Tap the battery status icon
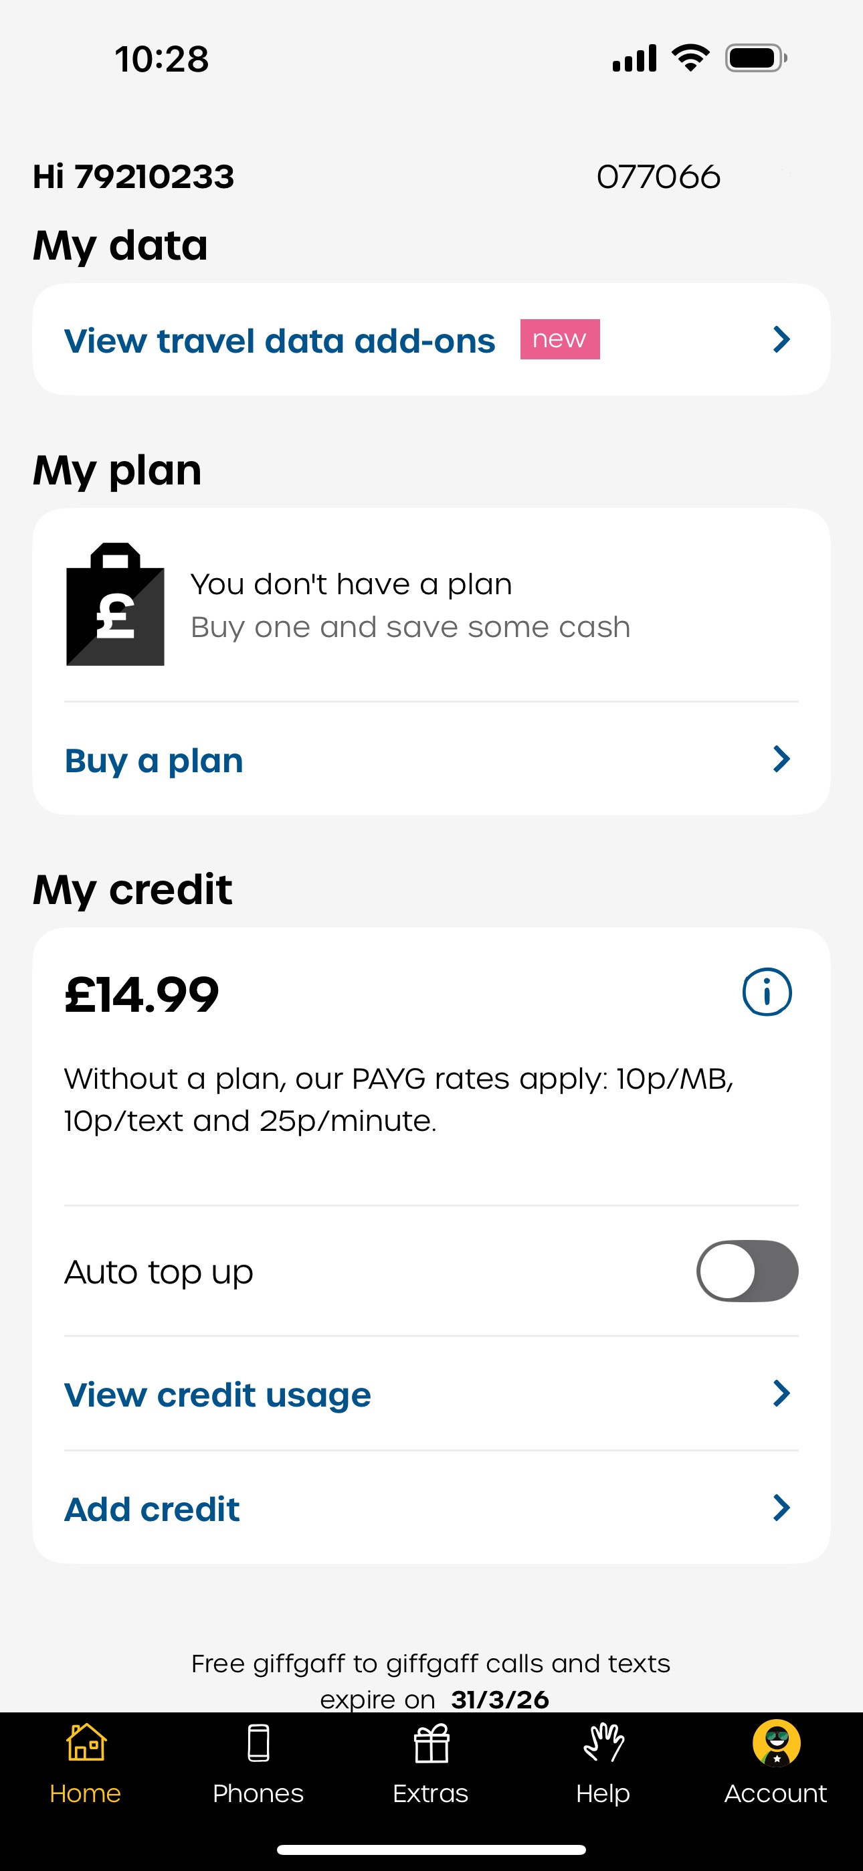 (755, 58)
